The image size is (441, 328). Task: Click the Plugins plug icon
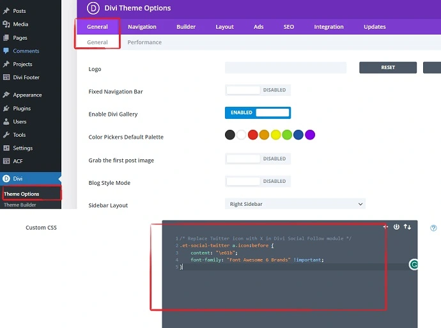[6, 108]
